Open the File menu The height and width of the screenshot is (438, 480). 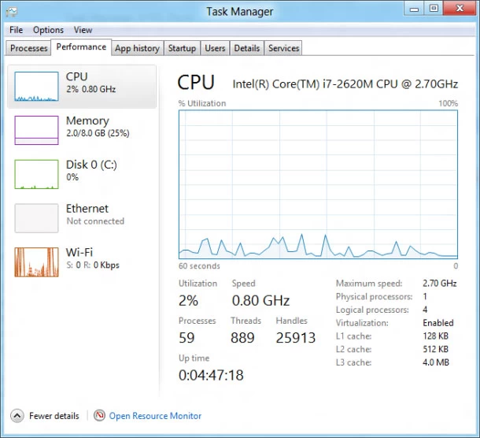[17, 30]
